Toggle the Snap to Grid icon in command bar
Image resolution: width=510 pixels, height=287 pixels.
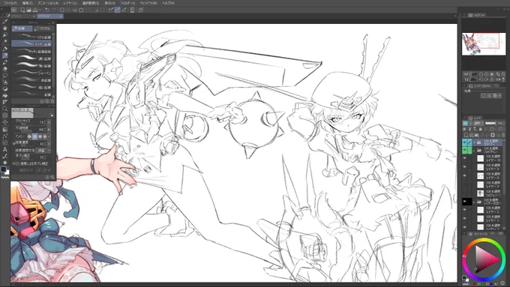(x=124, y=10)
